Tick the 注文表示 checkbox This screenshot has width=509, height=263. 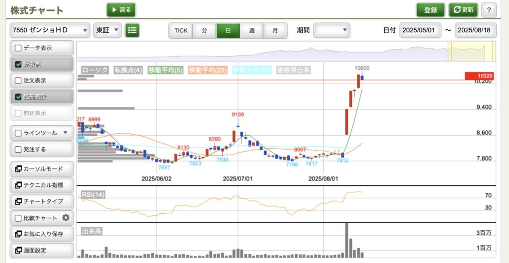(x=18, y=81)
